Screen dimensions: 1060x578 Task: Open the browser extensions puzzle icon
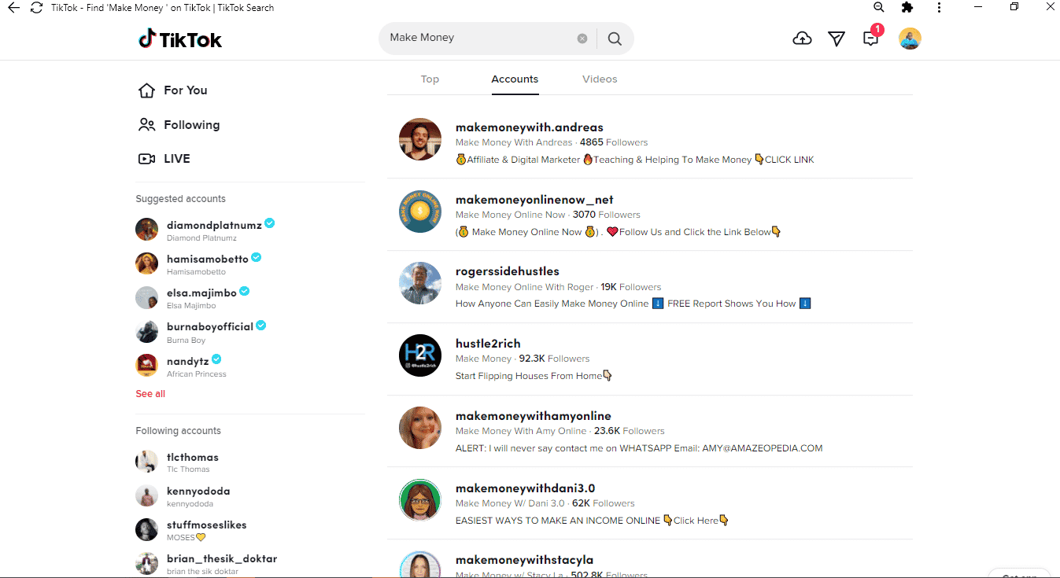click(x=907, y=7)
